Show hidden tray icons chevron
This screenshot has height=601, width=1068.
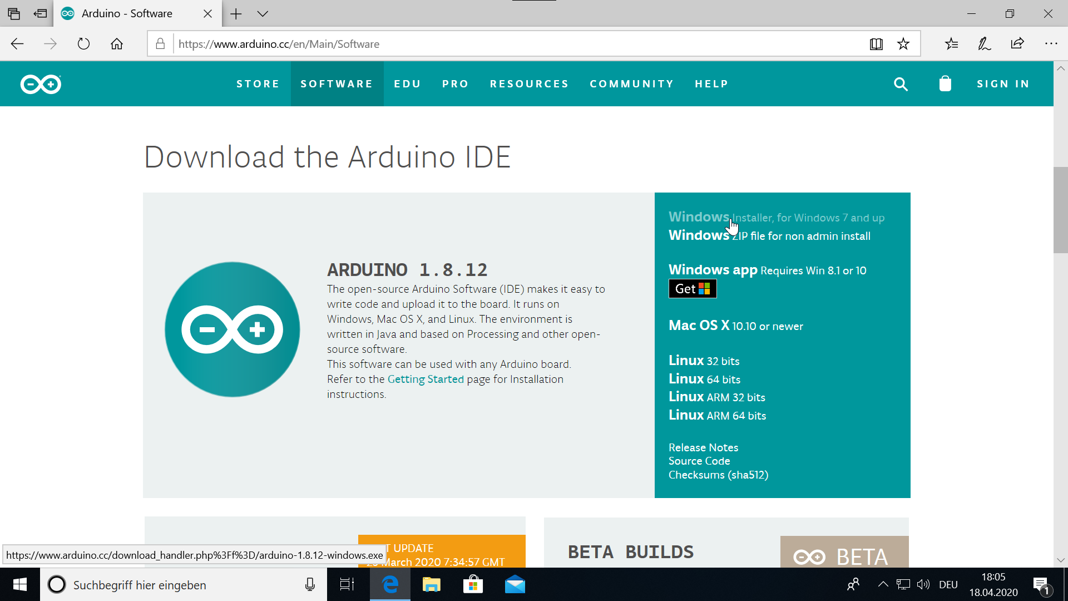tap(883, 584)
